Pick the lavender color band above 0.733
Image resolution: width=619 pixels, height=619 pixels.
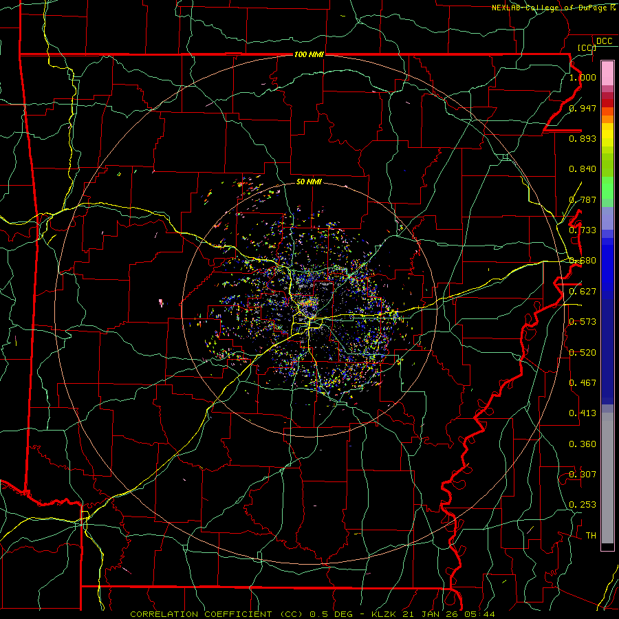tap(607, 218)
